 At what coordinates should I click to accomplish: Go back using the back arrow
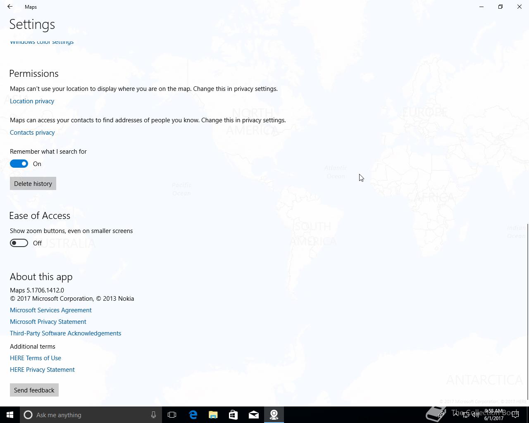click(10, 7)
